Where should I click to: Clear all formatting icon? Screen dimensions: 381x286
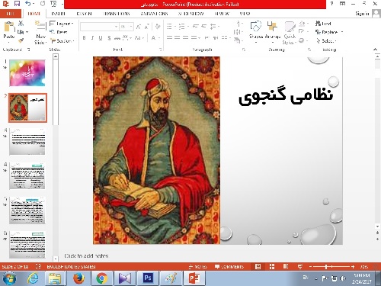point(158,27)
